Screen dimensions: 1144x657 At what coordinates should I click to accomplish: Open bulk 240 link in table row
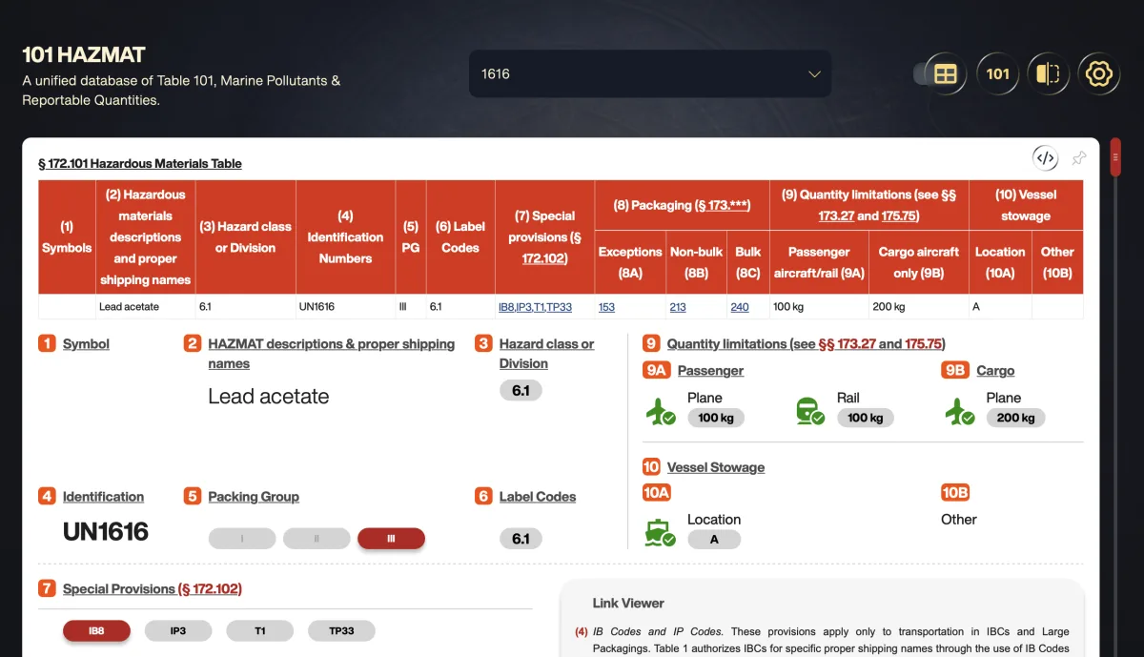click(x=740, y=307)
